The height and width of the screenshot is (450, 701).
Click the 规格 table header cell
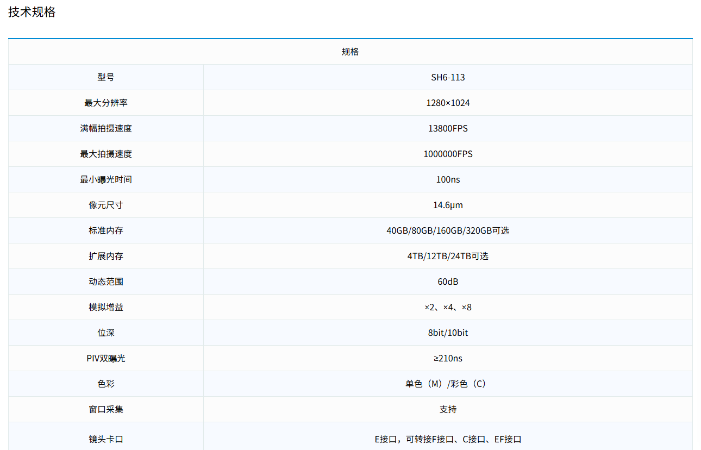[x=350, y=52]
